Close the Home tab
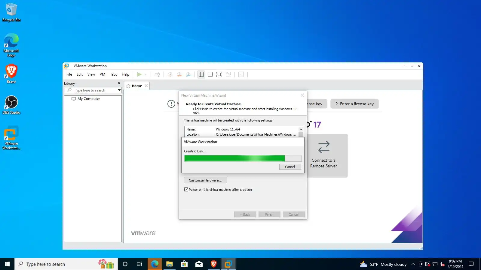The image size is (481, 270). coord(146,86)
